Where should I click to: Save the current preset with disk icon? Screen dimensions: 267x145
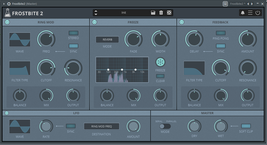(x=153, y=12)
